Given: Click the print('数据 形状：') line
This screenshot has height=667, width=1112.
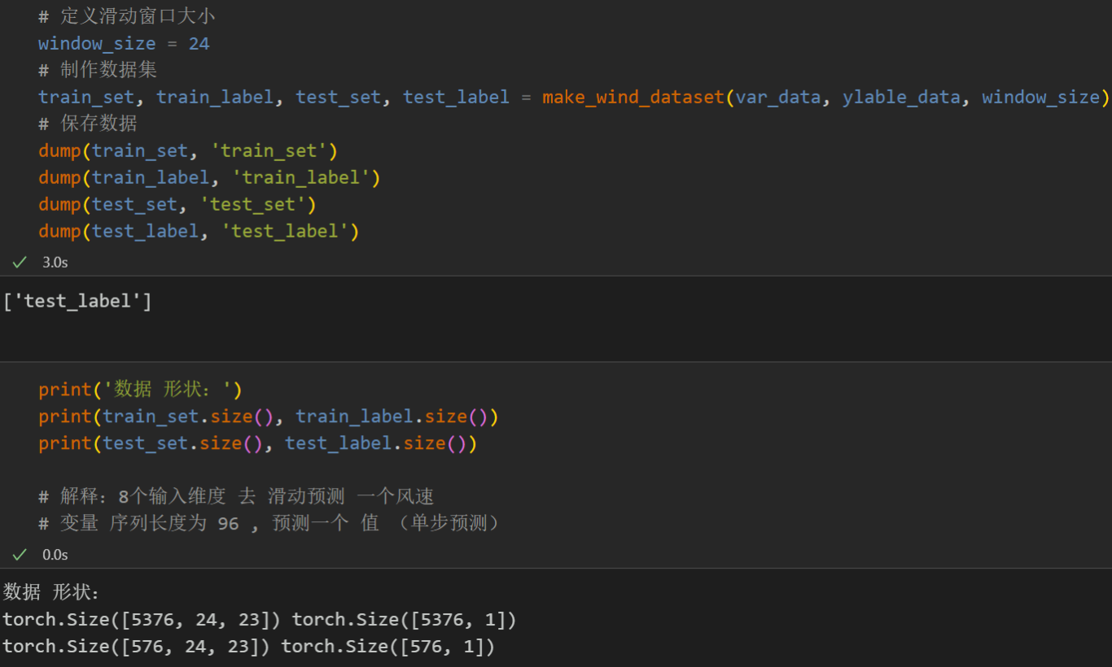Looking at the screenshot, I should point(140,390).
